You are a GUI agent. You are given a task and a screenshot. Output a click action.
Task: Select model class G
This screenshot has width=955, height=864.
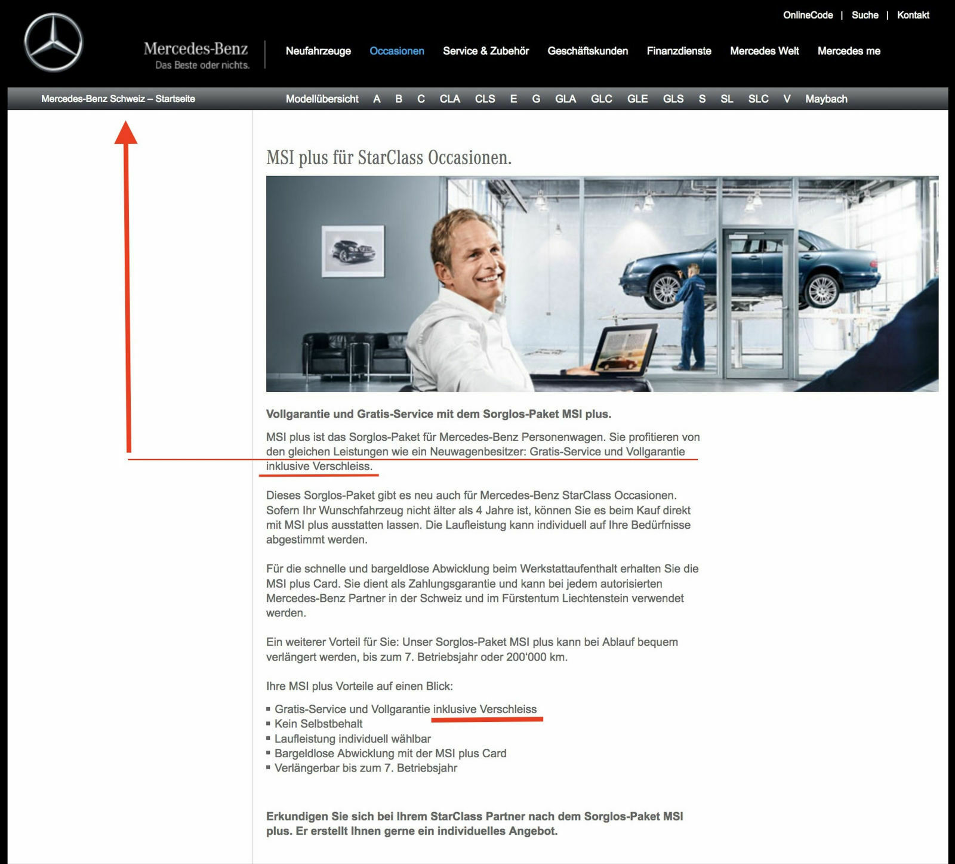[x=536, y=99]
